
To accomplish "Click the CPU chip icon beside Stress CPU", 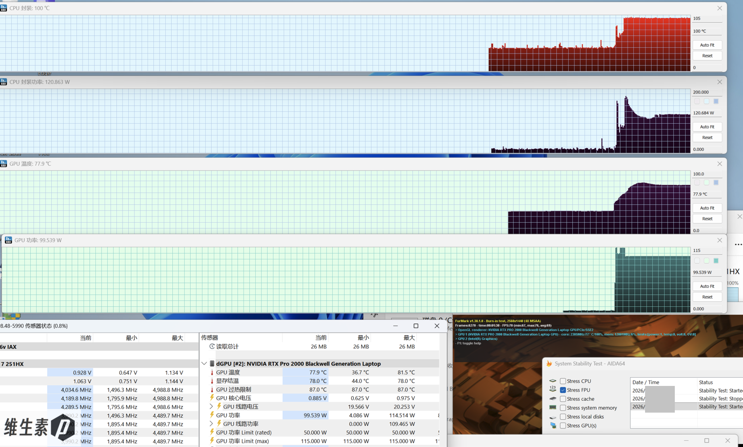I will (x=553, y=381).
